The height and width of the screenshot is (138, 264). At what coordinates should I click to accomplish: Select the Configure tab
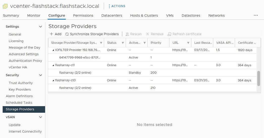click(x=57, y=15)
